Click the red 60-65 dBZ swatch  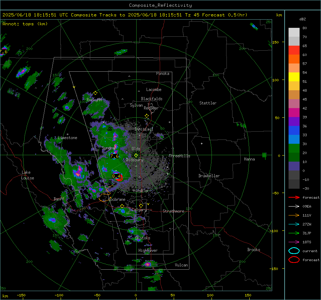[x=294, y=50]
